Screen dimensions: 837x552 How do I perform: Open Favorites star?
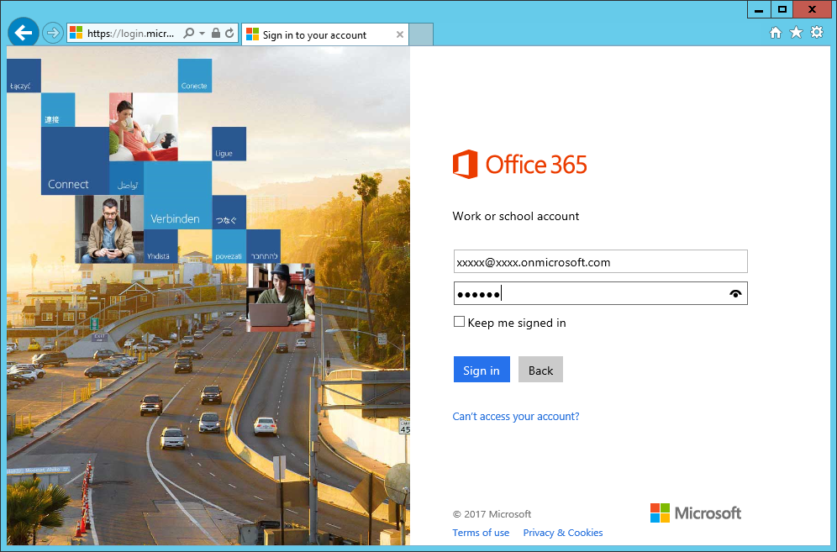[x=796, y=33]
